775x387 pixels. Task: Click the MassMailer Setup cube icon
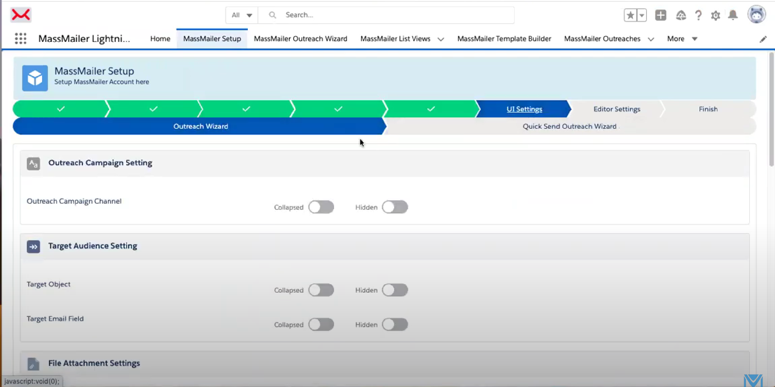35,78
